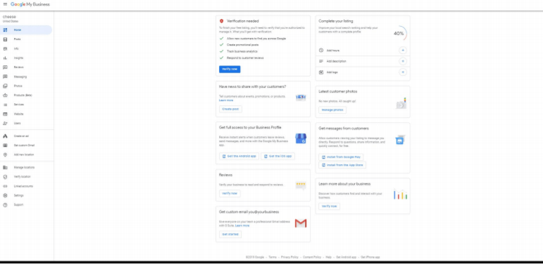This screenshot has width=543, height=264.
Task: Click the Reviews icon in sidebar
Action: coord(5,67)
